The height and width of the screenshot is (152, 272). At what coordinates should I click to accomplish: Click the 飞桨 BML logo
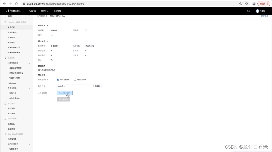tap(13, 11)
